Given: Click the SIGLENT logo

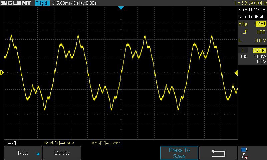Looking at the screenshot, I should pyautogui.click(x=16, y=3).
